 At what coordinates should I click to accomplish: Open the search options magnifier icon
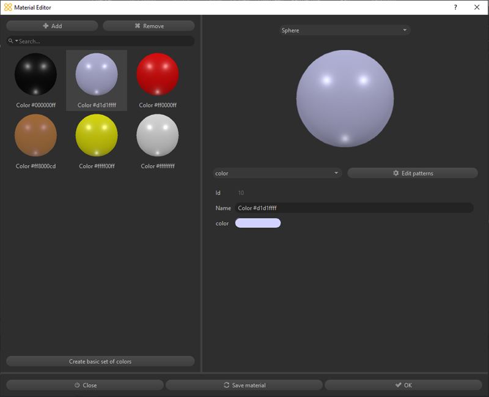pos(12,41)
